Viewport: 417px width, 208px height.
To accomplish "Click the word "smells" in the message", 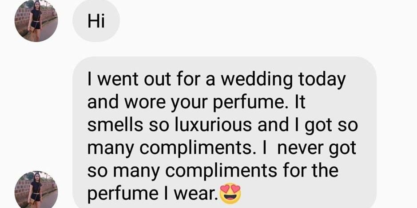I will tap(115, 125).
